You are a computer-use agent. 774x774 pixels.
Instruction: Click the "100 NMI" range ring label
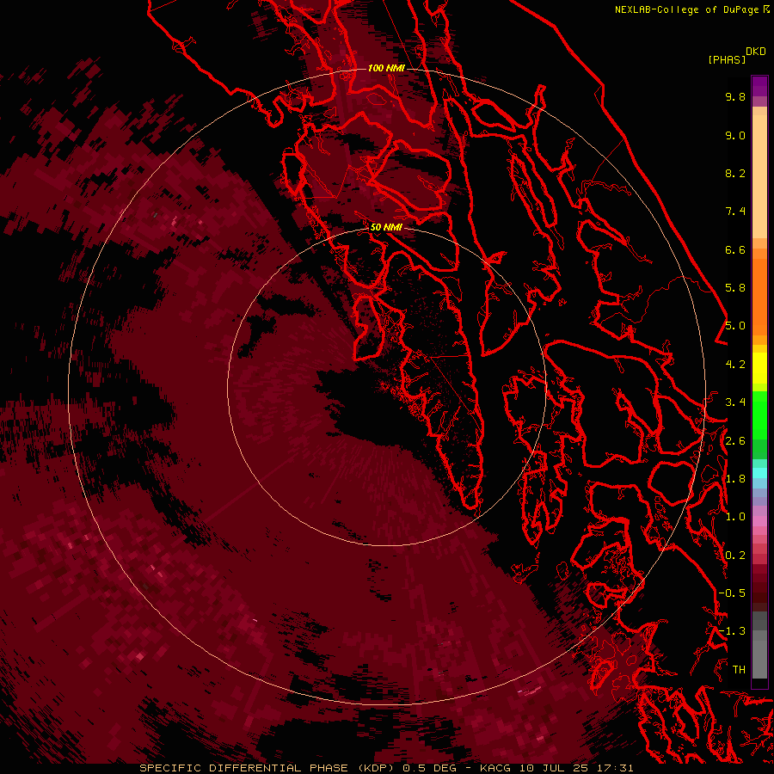tap(386, 68)
